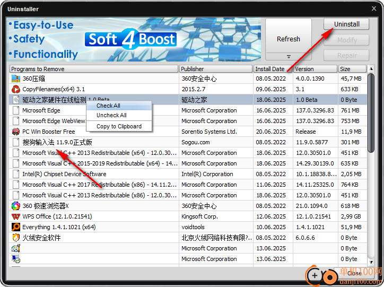384x287 pixels.
Task: Click the 驱动之家硬件在线检测 row icon
Action: point(16,100)
